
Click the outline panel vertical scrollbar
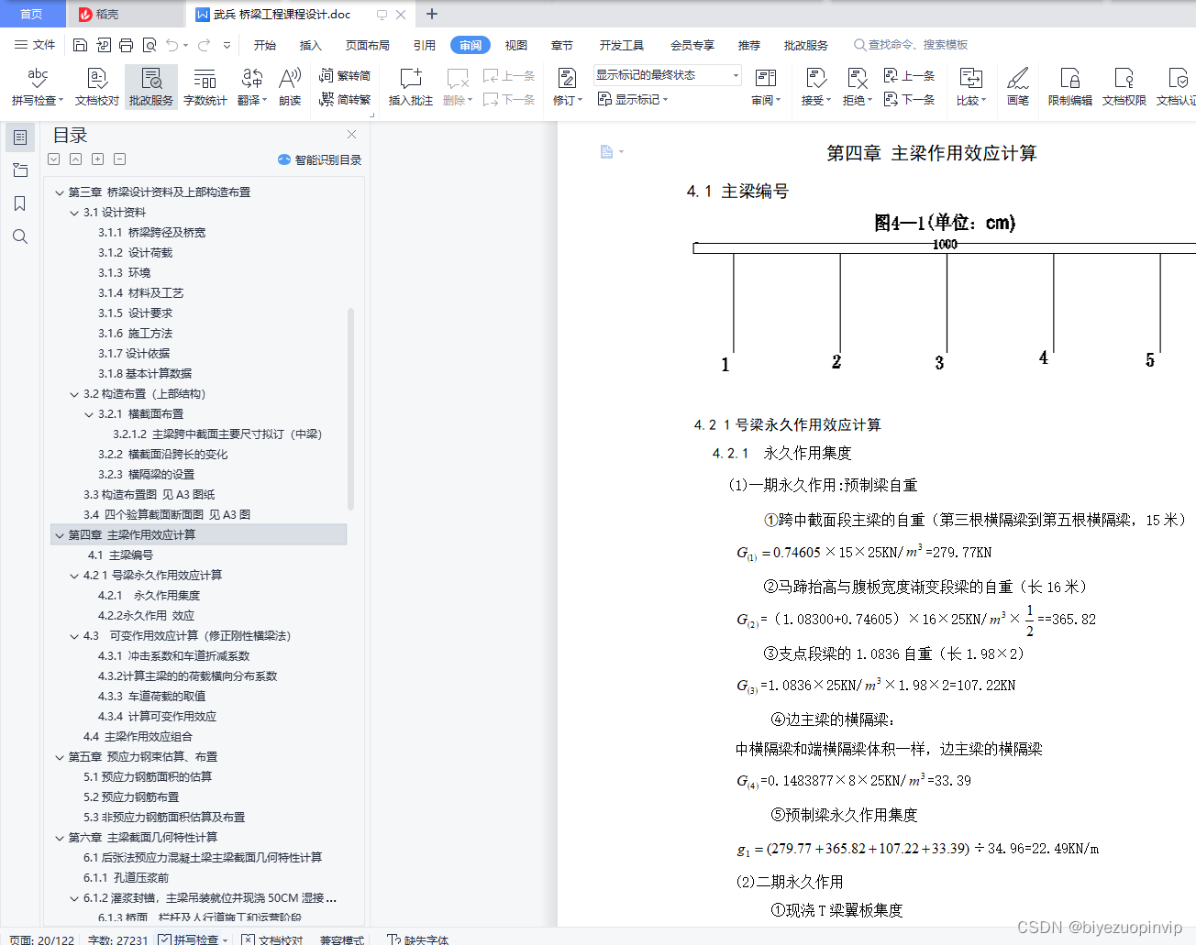(x=350, y=409)
